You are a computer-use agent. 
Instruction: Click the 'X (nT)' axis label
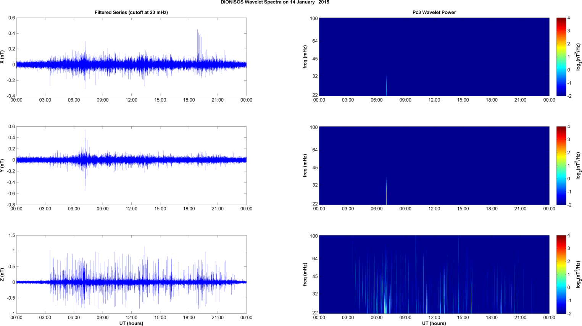pyautogui.click(x=2, y=57)
